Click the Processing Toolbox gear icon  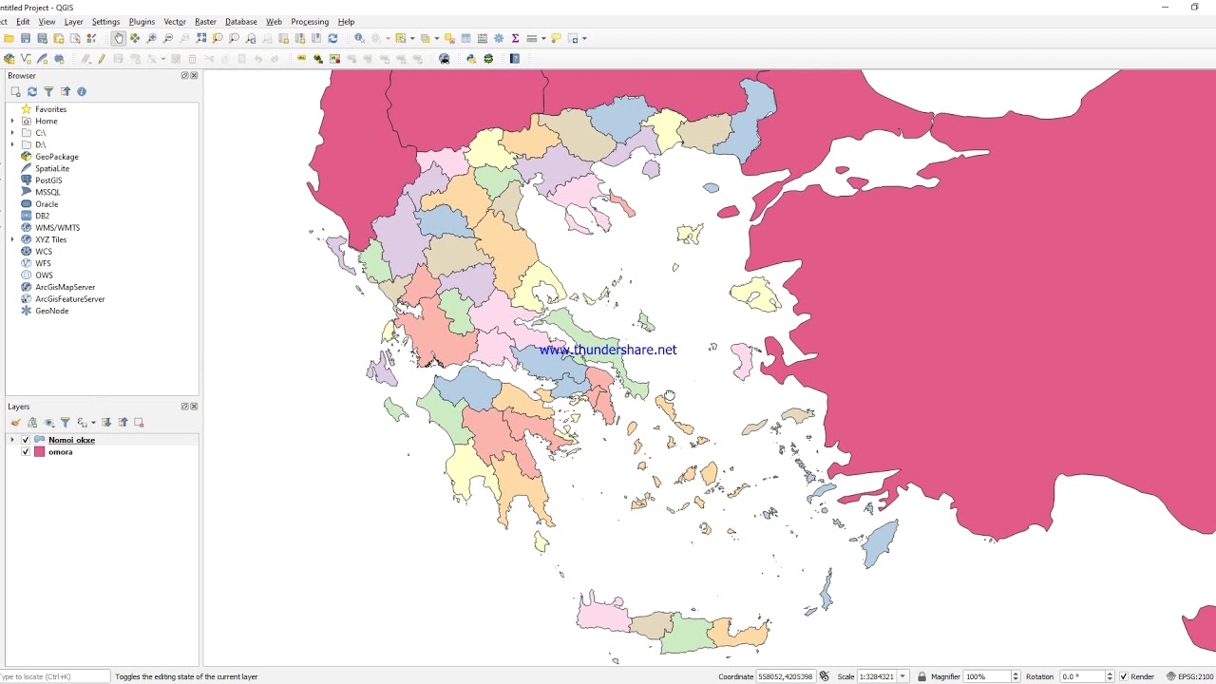click(499, 38)
